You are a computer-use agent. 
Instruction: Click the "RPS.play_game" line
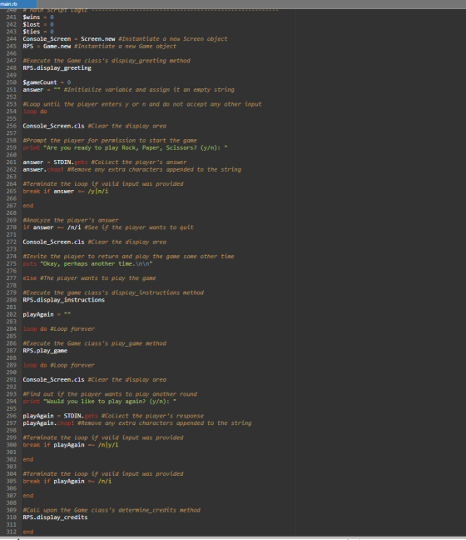coord(45,351)
